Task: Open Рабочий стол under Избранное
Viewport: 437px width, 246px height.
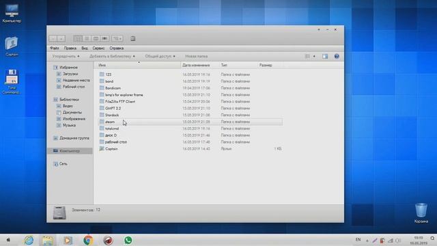Action: click(x=74, y=87)
